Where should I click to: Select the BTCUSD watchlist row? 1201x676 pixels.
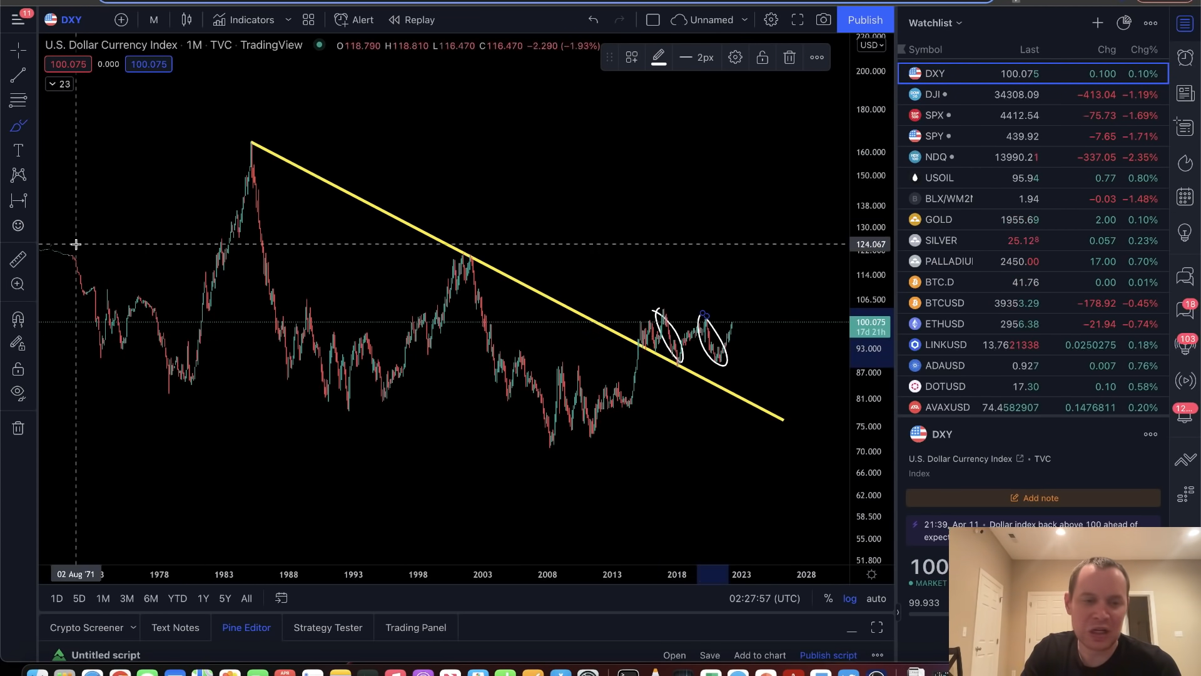point(1033,303)
